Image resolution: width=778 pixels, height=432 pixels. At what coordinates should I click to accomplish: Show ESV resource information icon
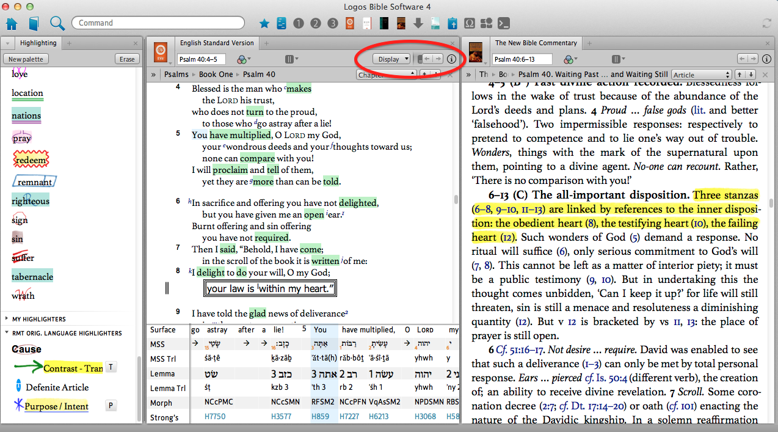click(x=452, y=59)
